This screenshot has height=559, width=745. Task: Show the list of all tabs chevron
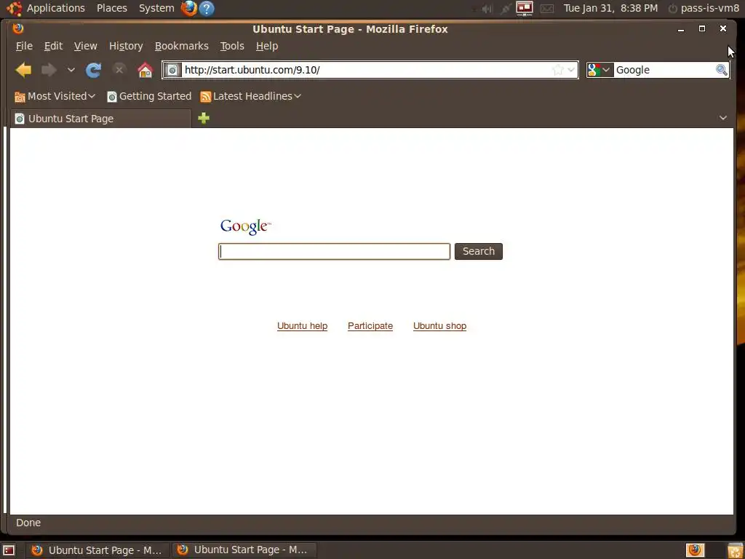pos(722,118)
